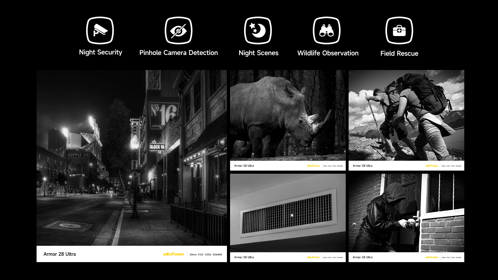The image size is (498, 280).
Task: Open the Wildlife Observation binoculars icon
Action: click(x=327, y=31)
